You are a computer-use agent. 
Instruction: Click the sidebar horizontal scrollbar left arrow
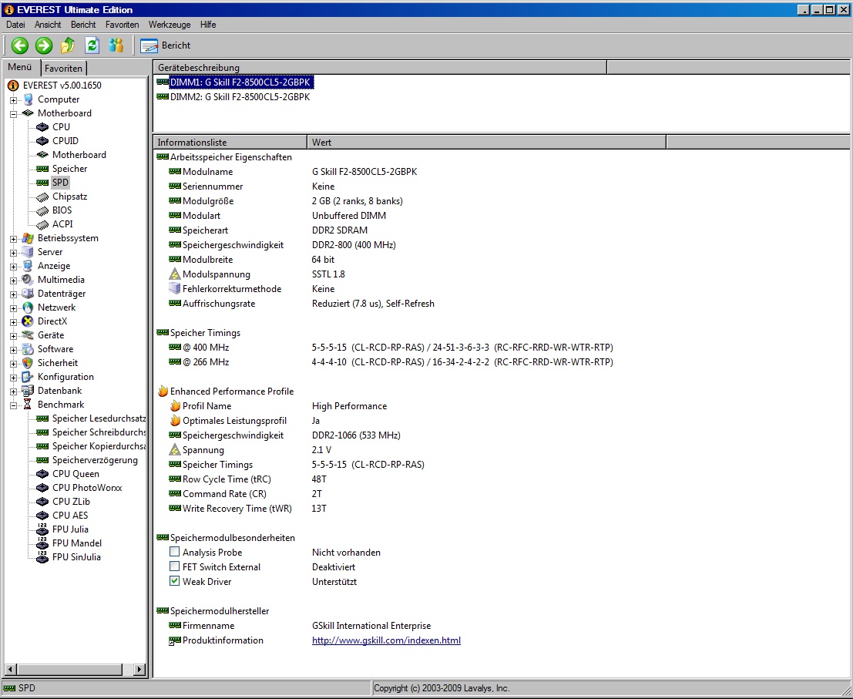(11, 669)
